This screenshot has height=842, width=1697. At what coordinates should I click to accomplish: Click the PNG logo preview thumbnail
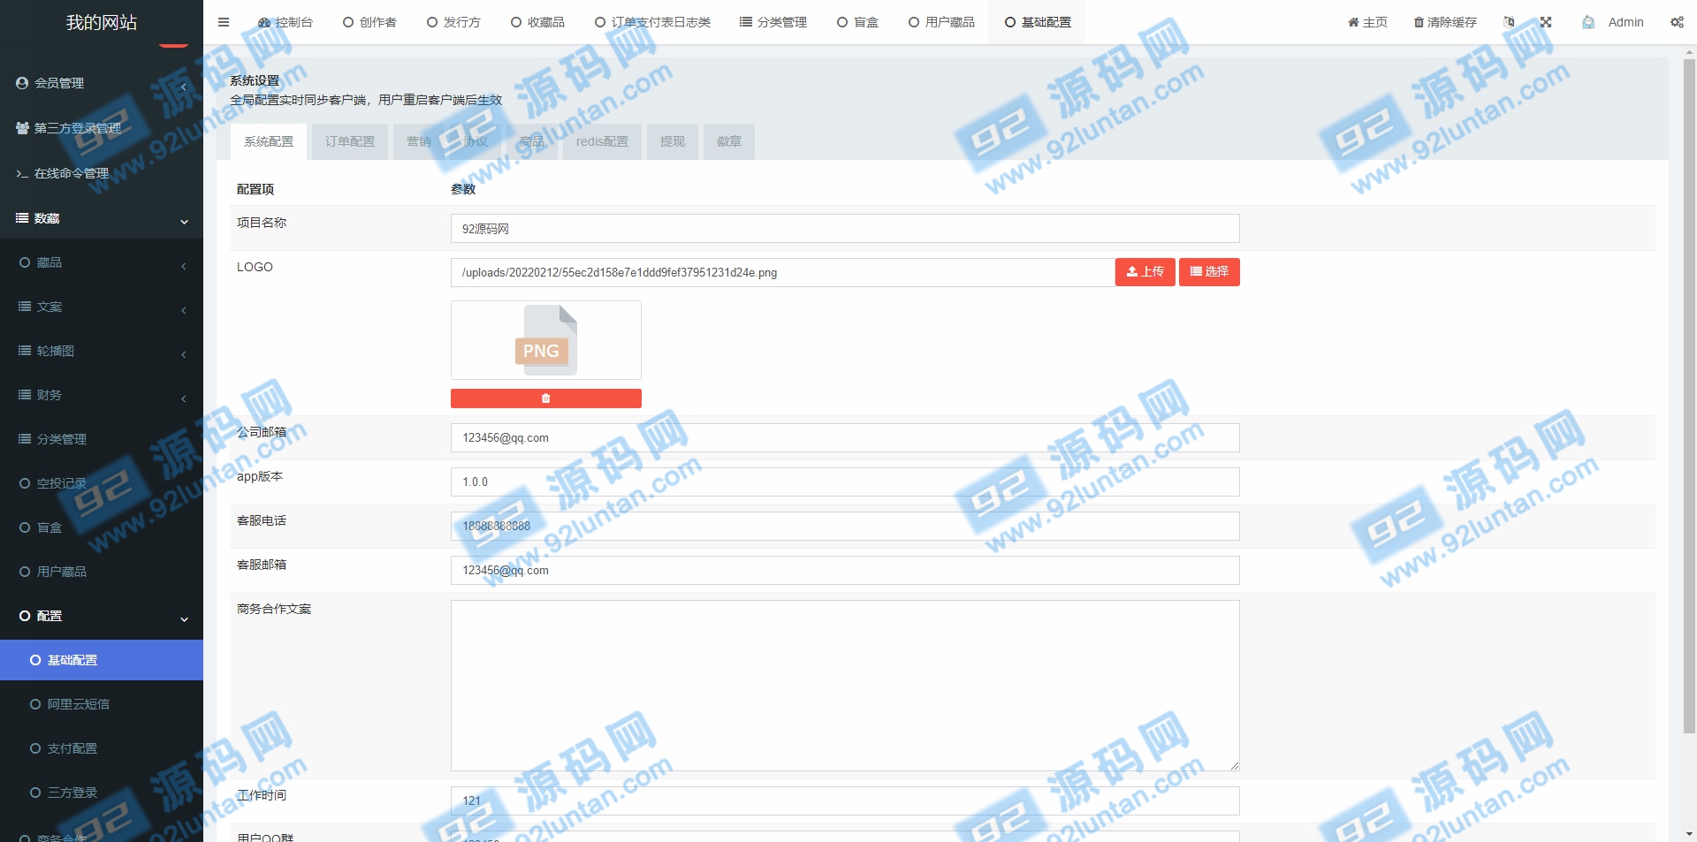(546, 340)
